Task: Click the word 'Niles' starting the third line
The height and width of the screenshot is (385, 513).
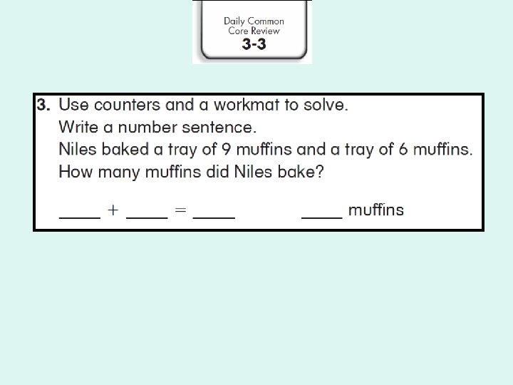Action: [78, 149]
